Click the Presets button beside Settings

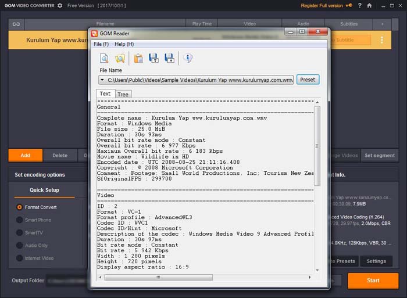(x=344, y=261)
